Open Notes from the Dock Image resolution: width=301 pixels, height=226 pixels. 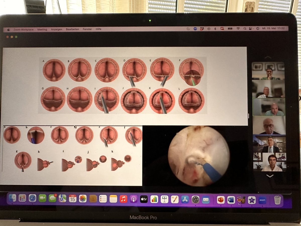[113, 199]
